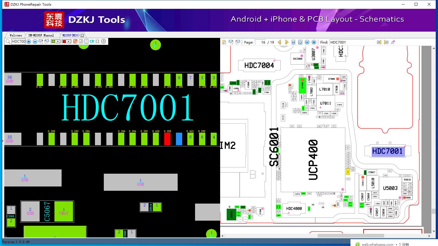Find next match for HDC7001
The width and height of the screenshot is (438, 246).
coord(386,42)
